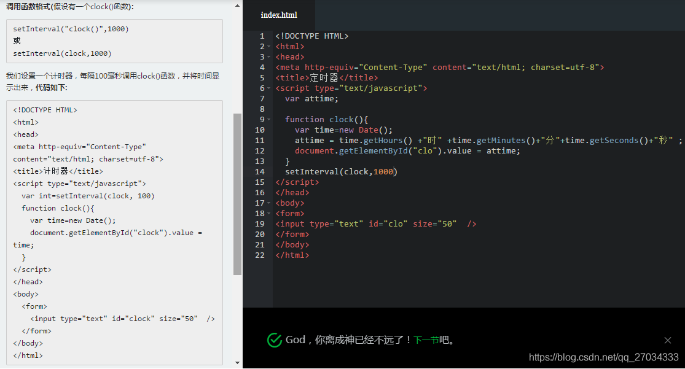This screenshot has width=685, height=369.
Task: Click the green success checkmark icon
Action: (275, 340)
